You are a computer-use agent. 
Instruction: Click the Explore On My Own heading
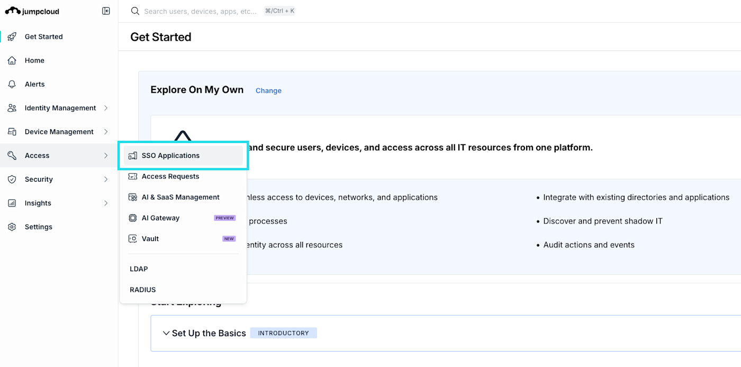click(197, 90)
